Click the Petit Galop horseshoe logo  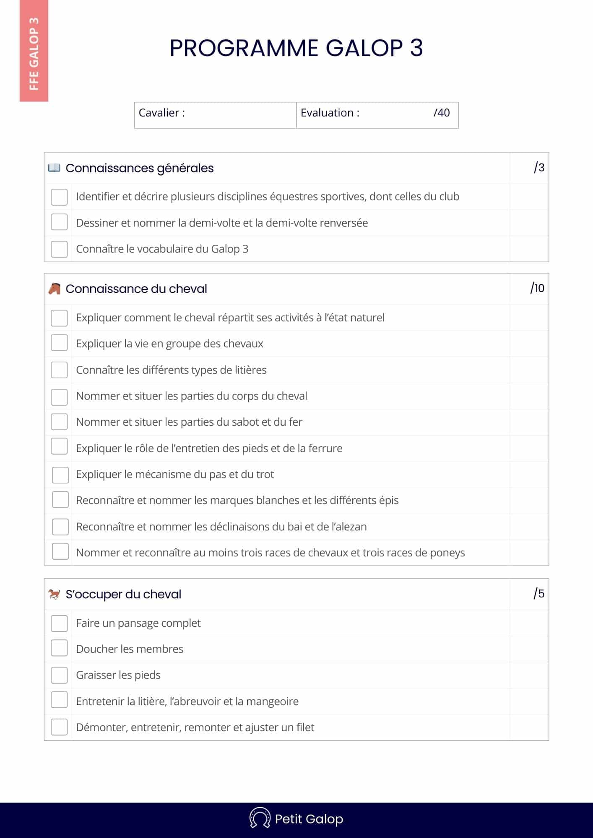coord(260,818)
